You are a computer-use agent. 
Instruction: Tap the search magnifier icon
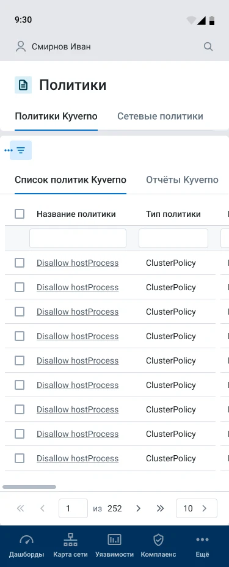coord(208,46)
